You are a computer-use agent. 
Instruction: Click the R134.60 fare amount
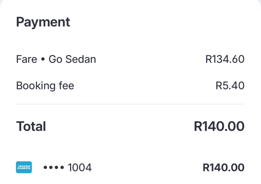[225, 59]
